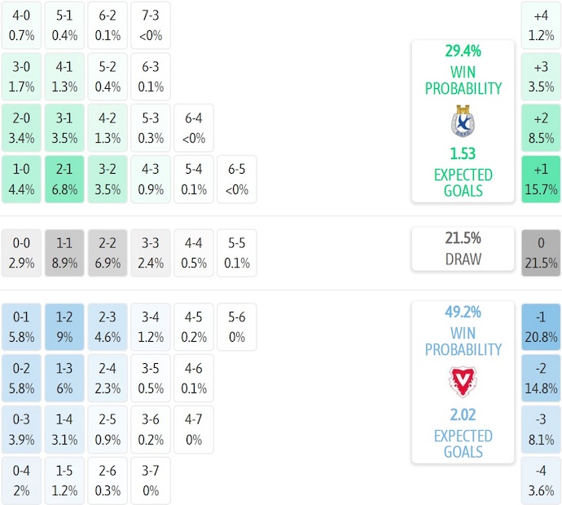
Task: Click the blue home team crest
Action: pos(463,122)
